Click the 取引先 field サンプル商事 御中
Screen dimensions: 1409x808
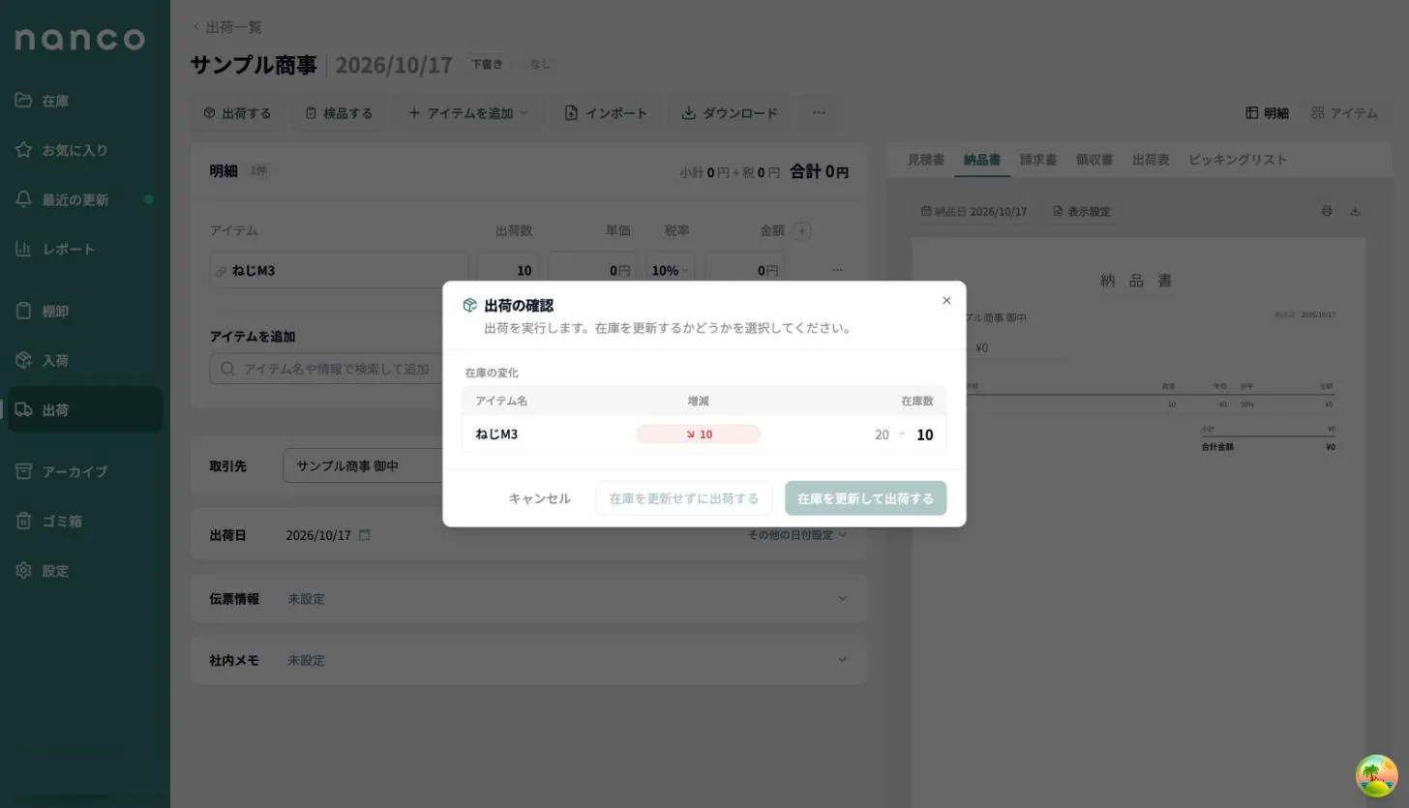click(362, 465)
